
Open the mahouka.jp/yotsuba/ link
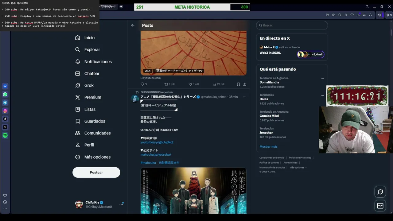tap(156, 154)
